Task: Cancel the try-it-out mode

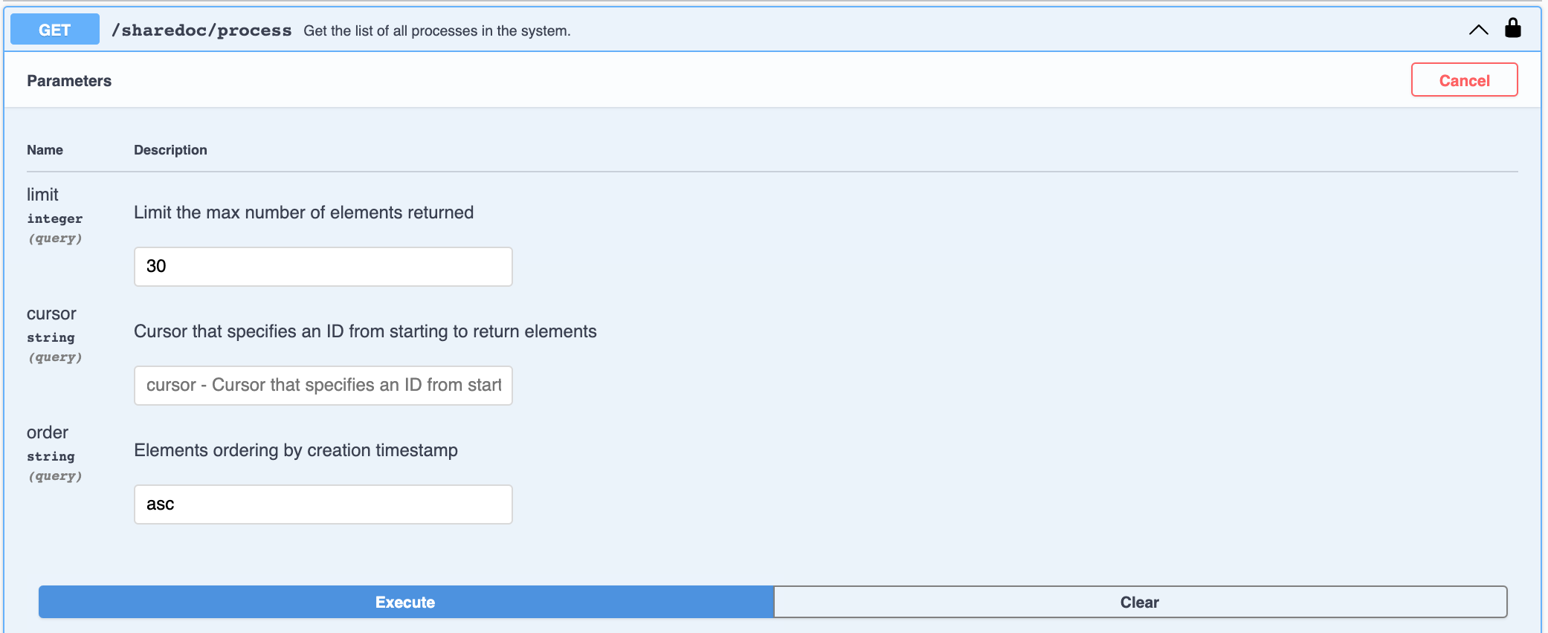Action: click(x=1463, y=80)
